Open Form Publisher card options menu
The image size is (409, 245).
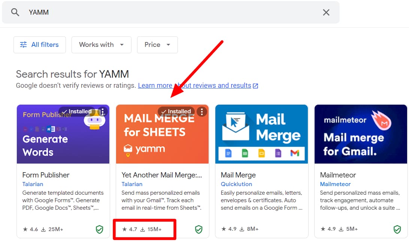(x=103, y=112)
